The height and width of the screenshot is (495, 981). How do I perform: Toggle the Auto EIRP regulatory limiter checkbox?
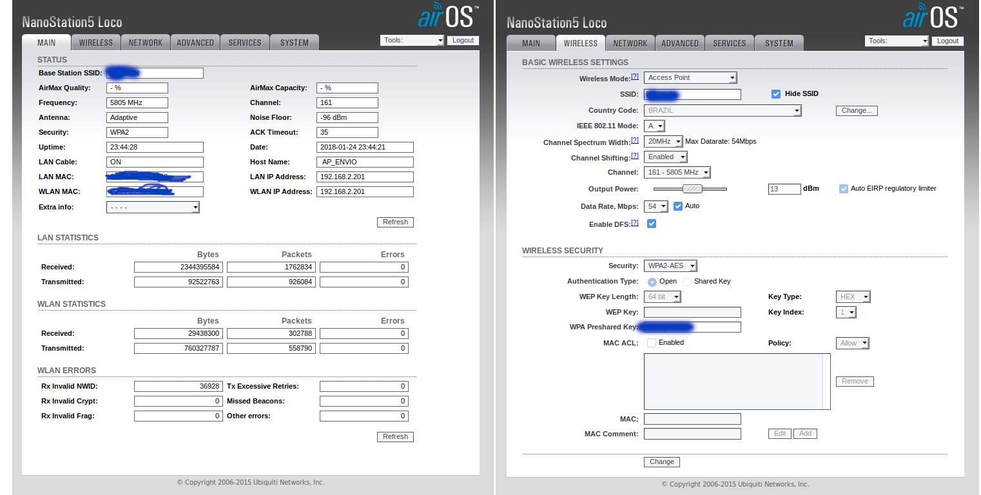[x=843, y=189]
